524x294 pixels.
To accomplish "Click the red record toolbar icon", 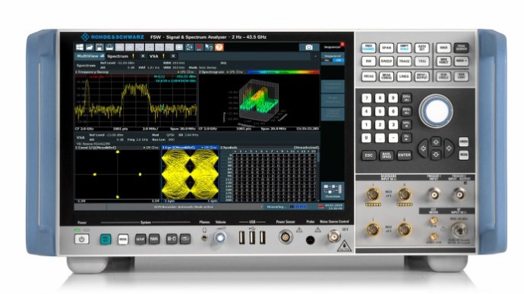I will click(x=199, y=47).
